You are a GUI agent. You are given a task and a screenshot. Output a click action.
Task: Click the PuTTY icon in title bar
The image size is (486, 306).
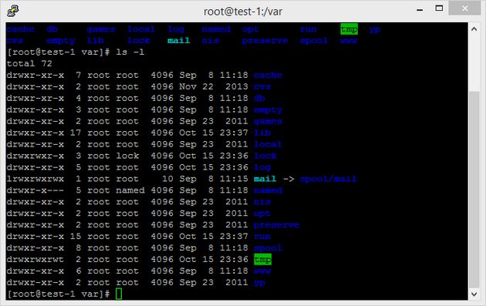tap(13, 11)
